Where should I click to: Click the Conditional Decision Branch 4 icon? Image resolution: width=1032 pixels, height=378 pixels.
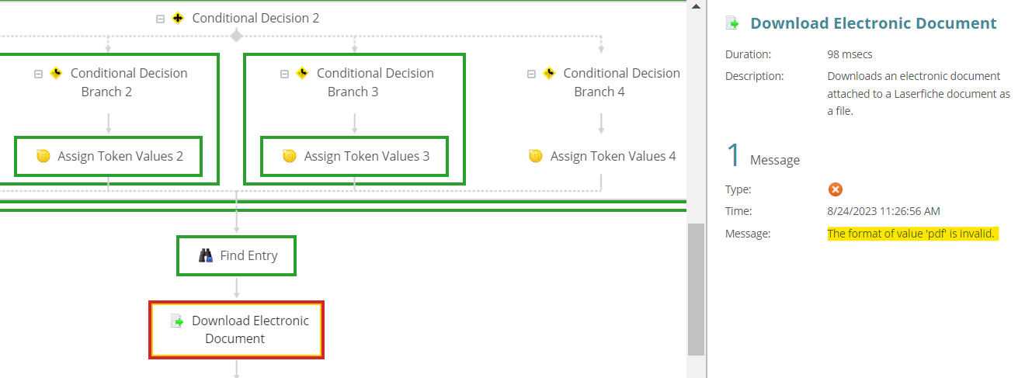(x=549, y=74)
